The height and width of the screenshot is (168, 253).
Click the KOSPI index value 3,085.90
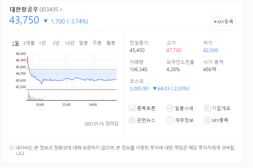click(139, 89)
